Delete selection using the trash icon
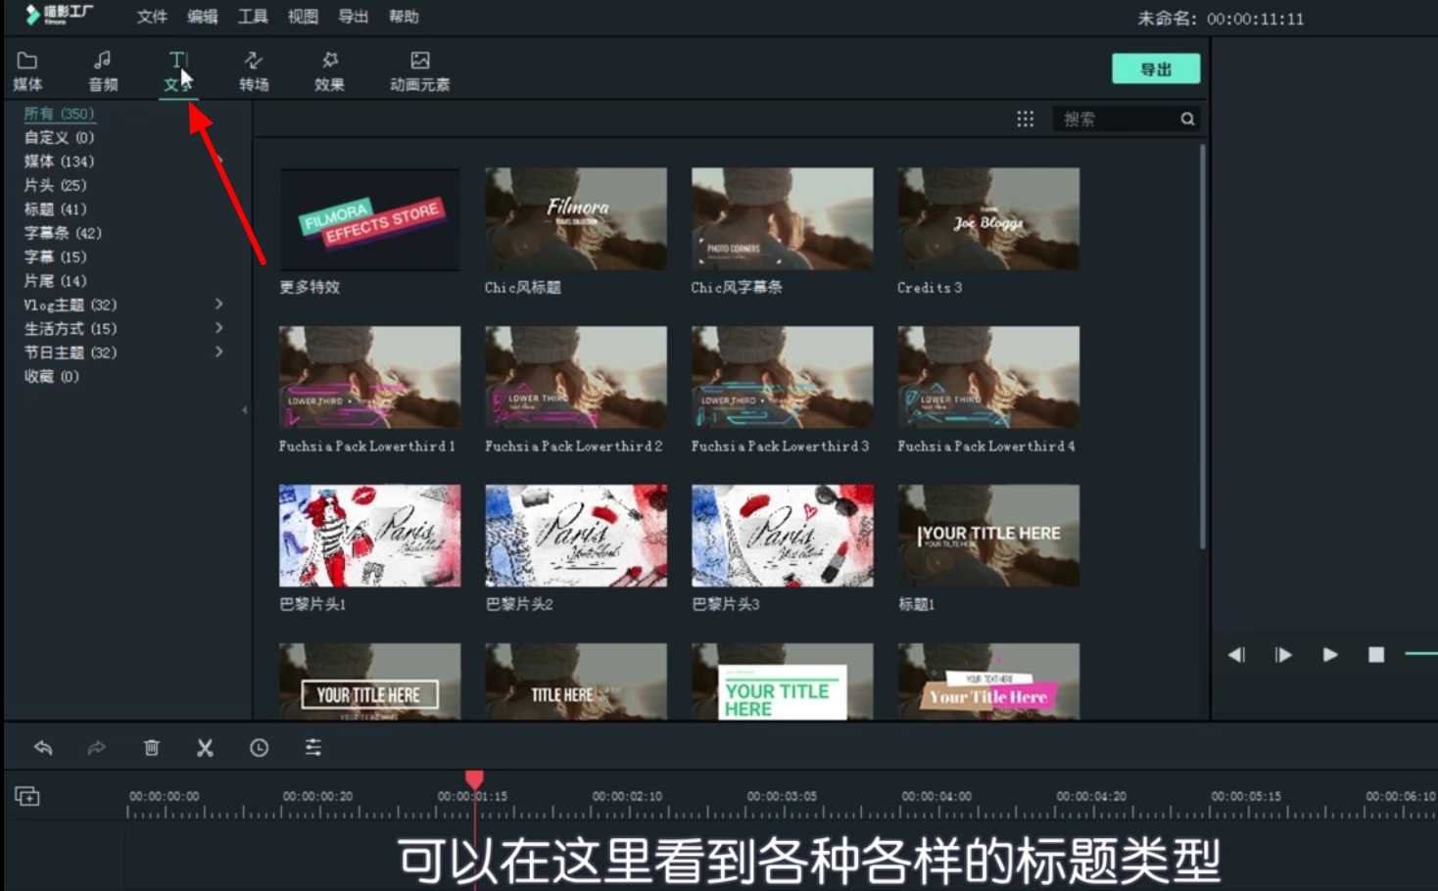Screen dimensions: 1438x891 [x=151, y=747]
